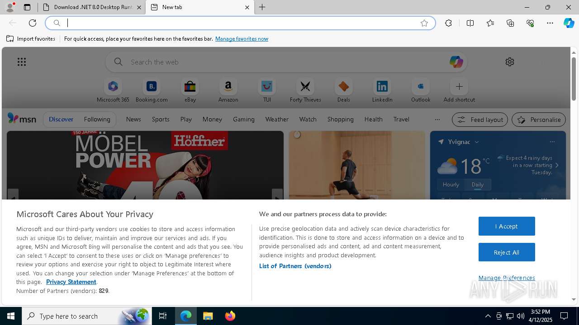Open page settings gear icon

point(510,62)
